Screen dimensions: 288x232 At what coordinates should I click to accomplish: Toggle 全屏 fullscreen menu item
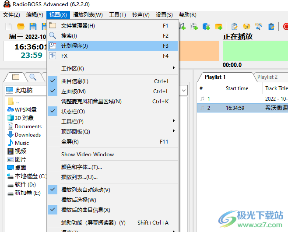point(112,142)
